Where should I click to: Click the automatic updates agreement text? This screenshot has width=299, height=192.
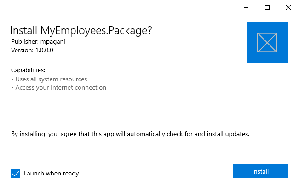pos(130,134)
